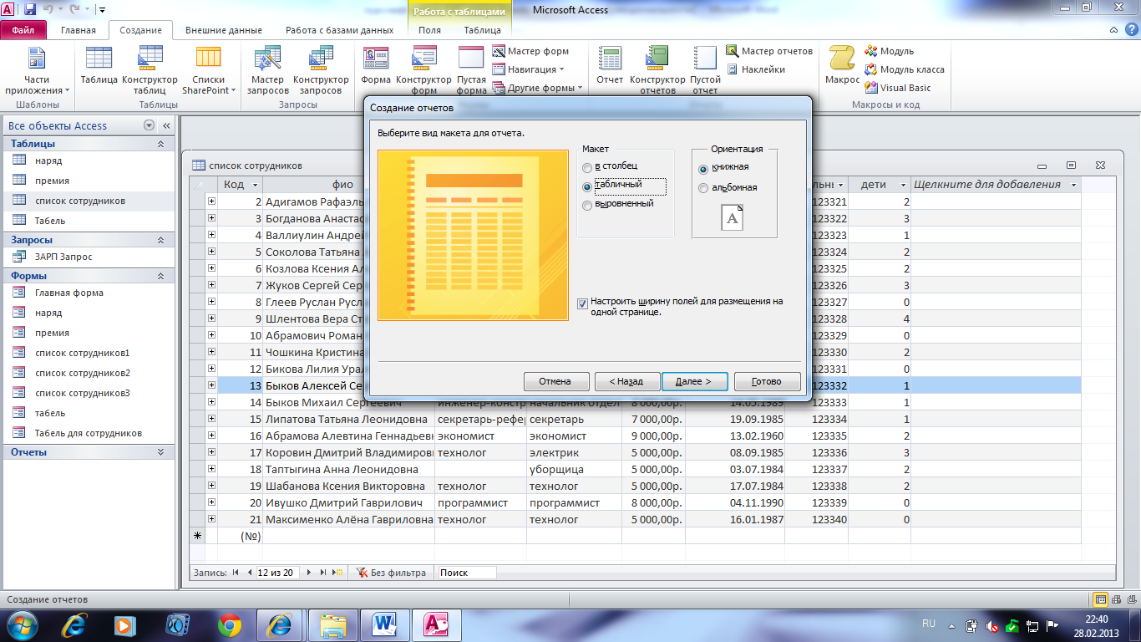The height and width of the screenshot is (642, 1141).
Task: Click the Форма ribbon icon
Action: pos(376,67)
